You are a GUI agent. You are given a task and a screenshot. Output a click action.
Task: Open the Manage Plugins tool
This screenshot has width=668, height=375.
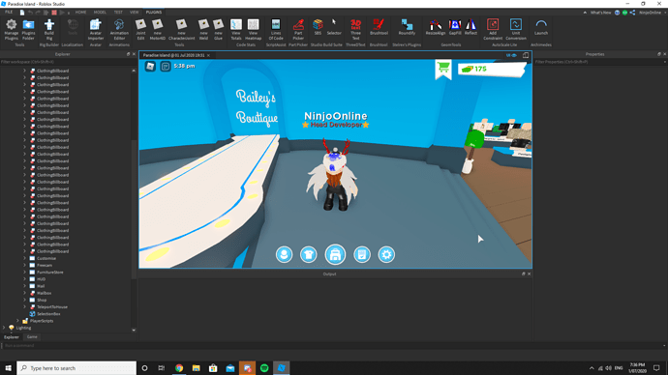12,29
